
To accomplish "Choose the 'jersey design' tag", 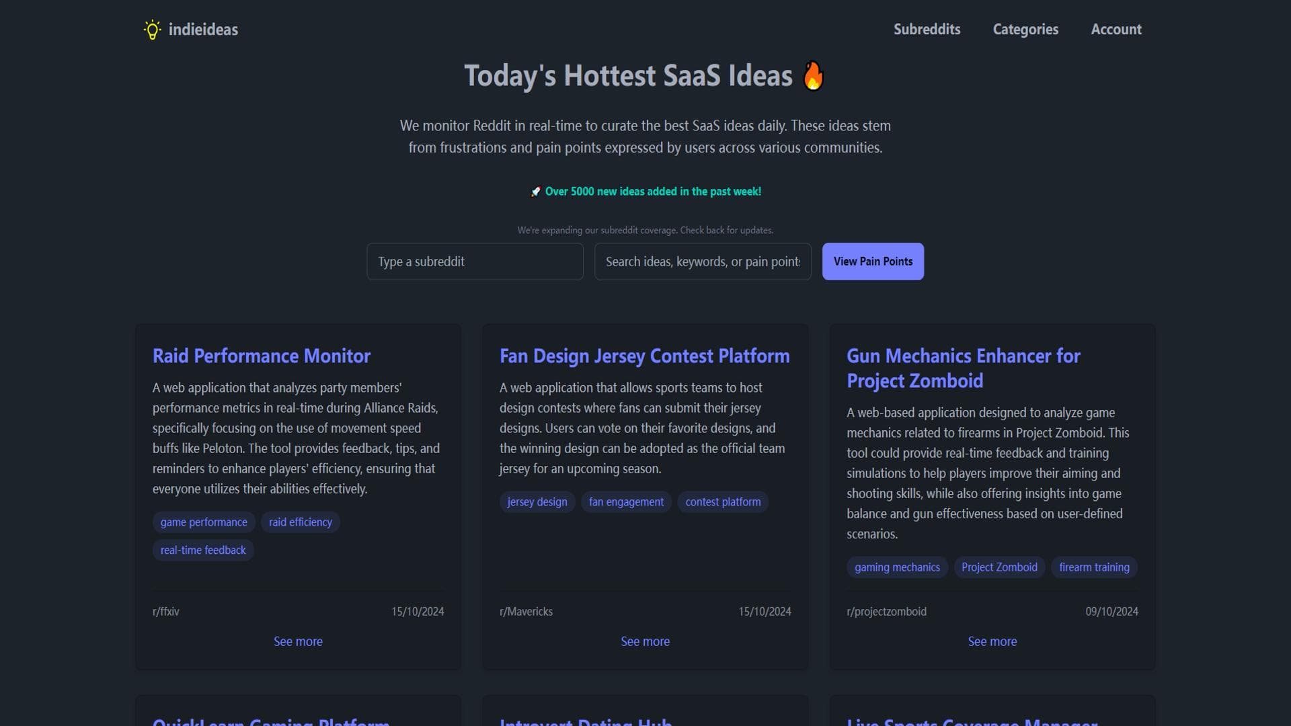I will 537,502.
